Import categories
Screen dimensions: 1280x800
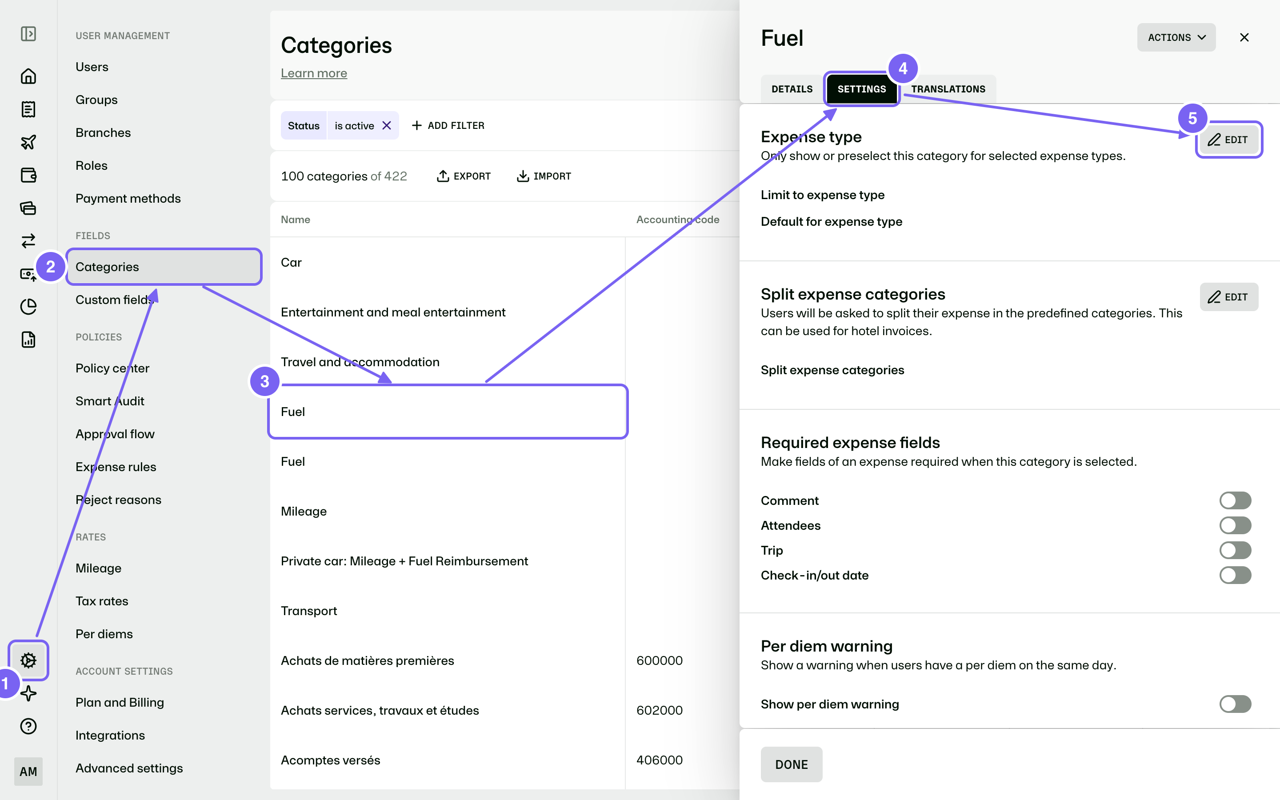544,176
